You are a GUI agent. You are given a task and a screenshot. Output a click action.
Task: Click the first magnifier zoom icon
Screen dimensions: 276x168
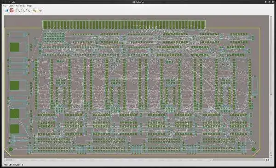click(18, 11)
